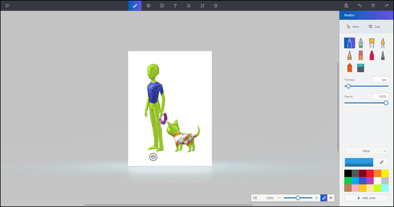The height and width of the screenshot is (207, 394).
Task: Pick the gold color swatch
Action: point(362,188)
